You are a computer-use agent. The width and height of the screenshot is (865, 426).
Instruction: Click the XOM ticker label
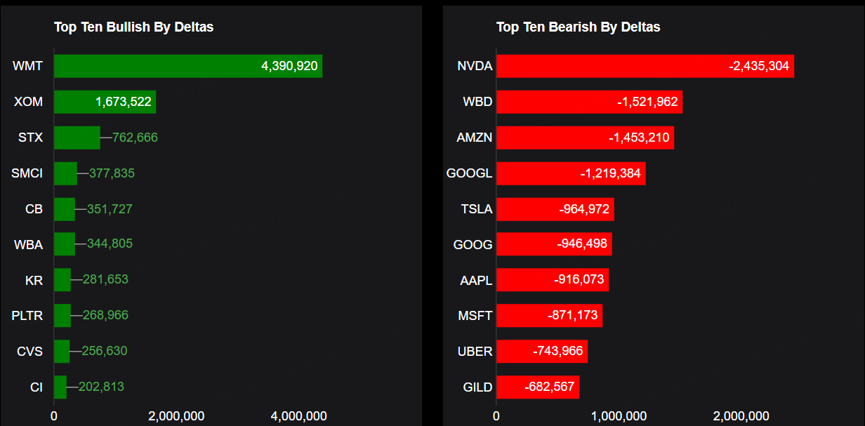[28, 102]
